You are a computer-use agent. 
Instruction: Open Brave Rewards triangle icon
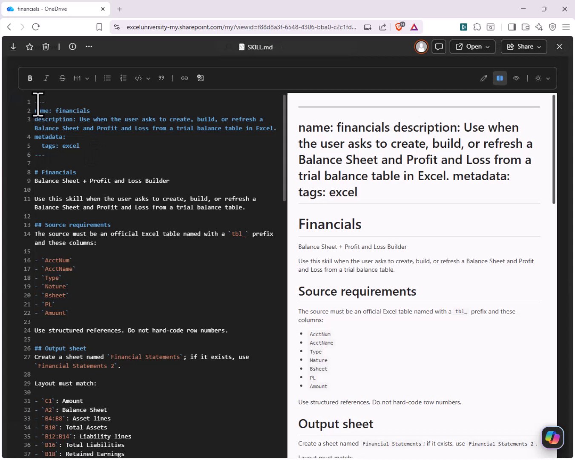(x=414, y=27)
